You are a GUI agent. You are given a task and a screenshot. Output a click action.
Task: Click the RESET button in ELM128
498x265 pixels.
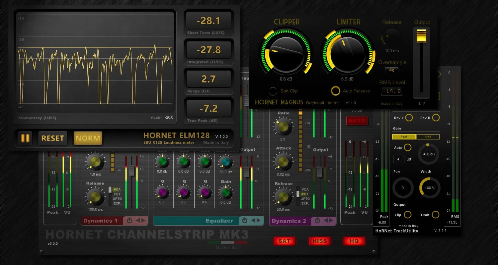52,138
